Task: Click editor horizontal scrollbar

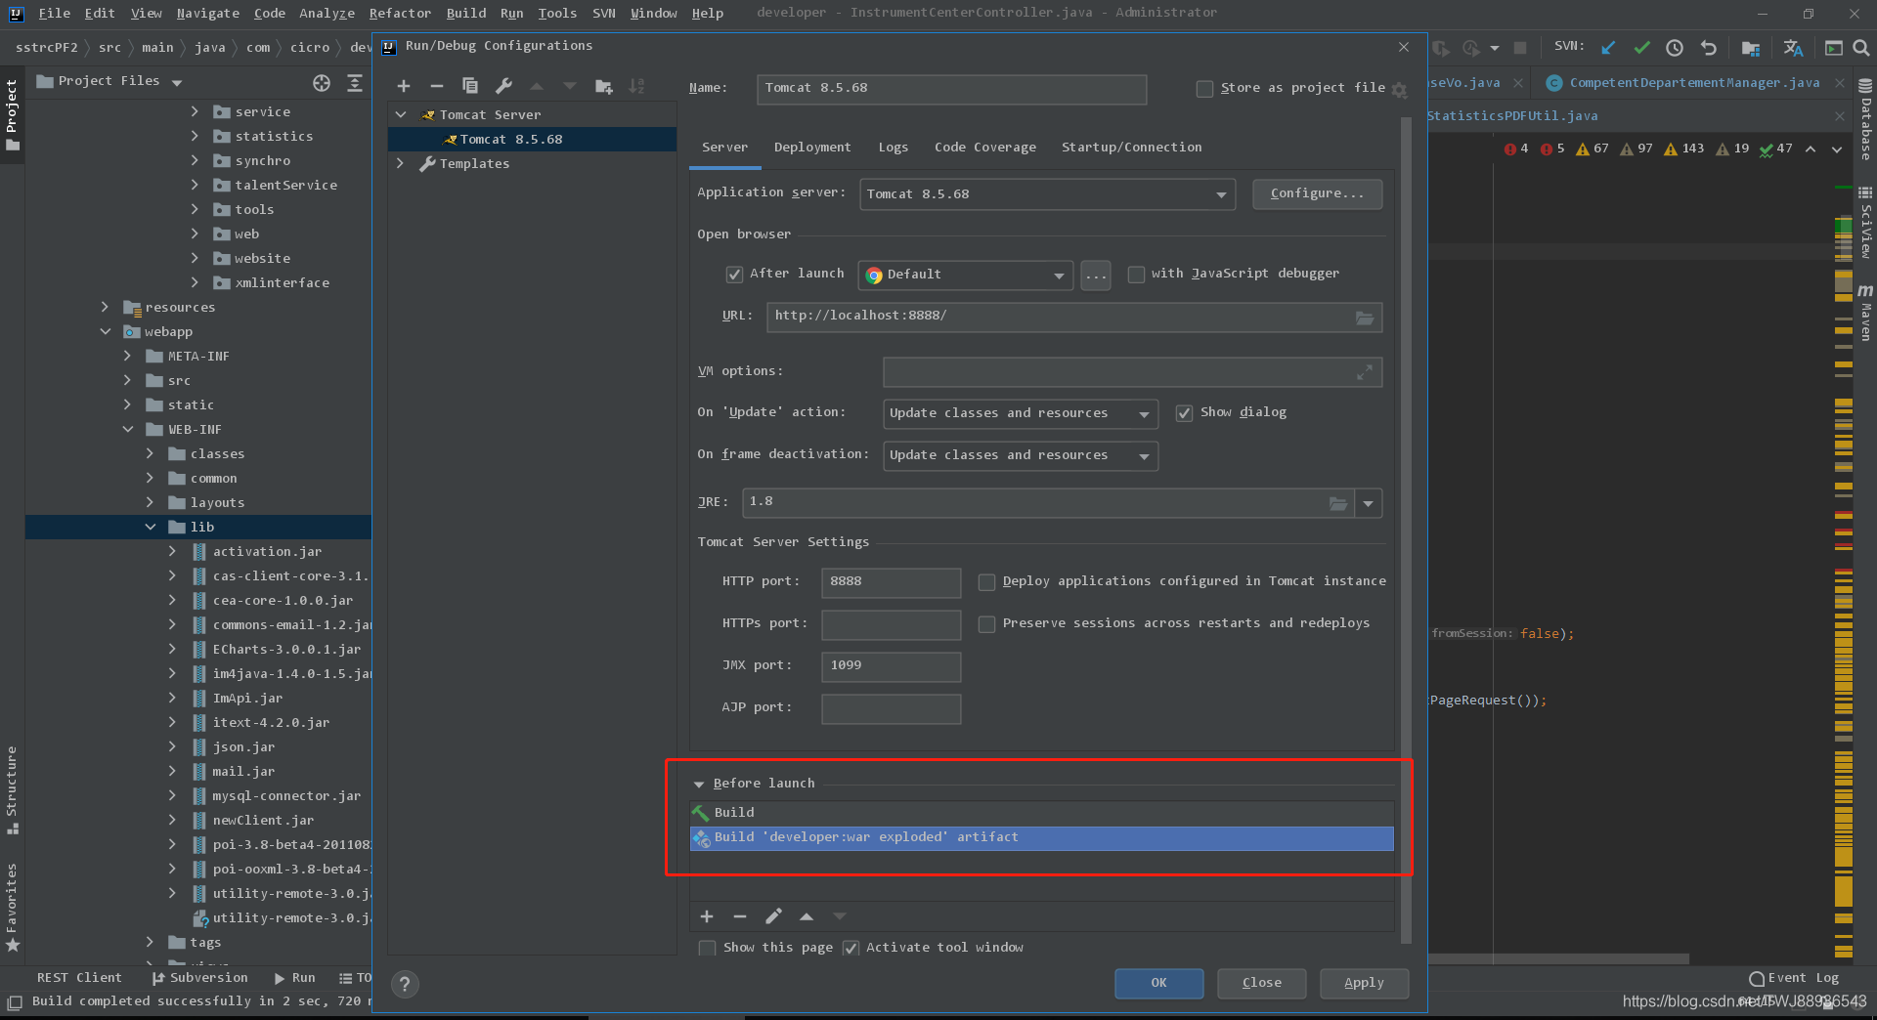Action: tap(1558, 959)
